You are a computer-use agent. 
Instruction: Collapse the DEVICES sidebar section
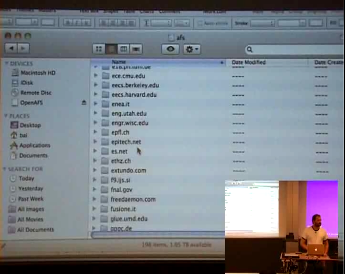(6, 63)
